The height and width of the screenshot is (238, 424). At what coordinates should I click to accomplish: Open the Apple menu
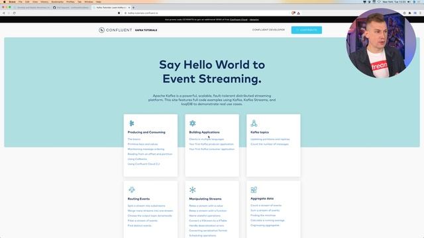coord(5,1)
